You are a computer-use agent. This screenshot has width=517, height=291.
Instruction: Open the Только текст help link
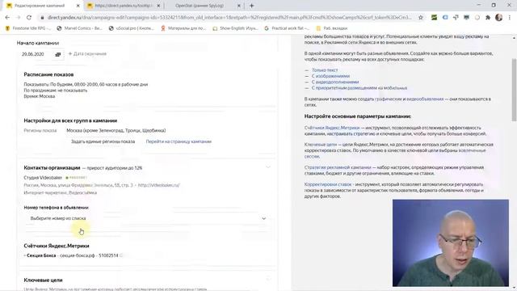(325, 70)
